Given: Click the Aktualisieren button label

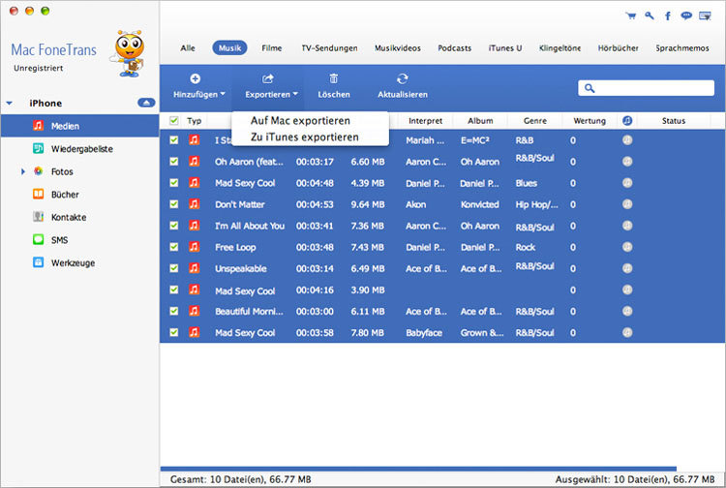Looking at the screenshot, I should [403, 94].
